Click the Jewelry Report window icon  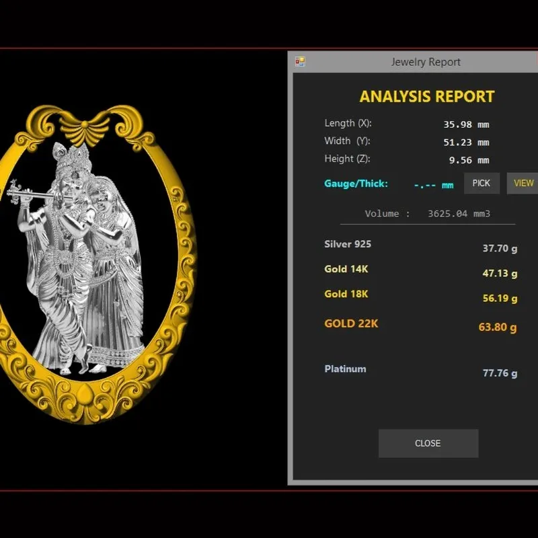tap(300, 62)
